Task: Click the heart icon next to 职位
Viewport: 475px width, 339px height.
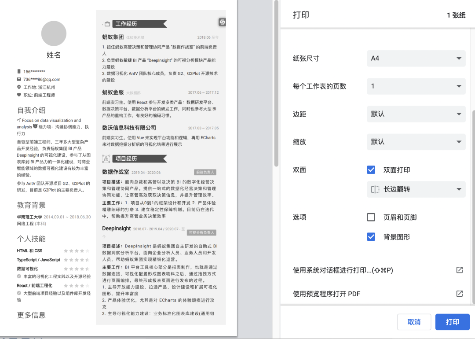Action: pos(19,95)
